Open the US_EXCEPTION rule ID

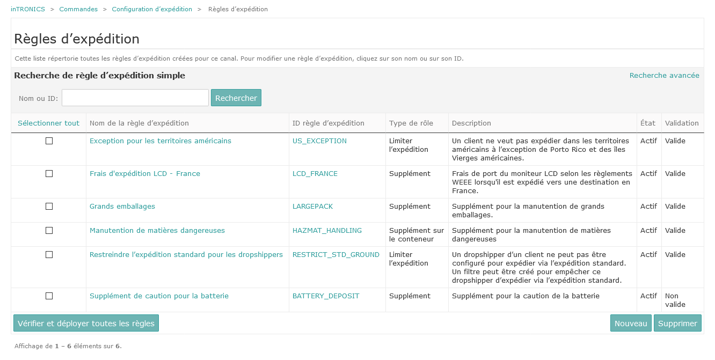319,141
